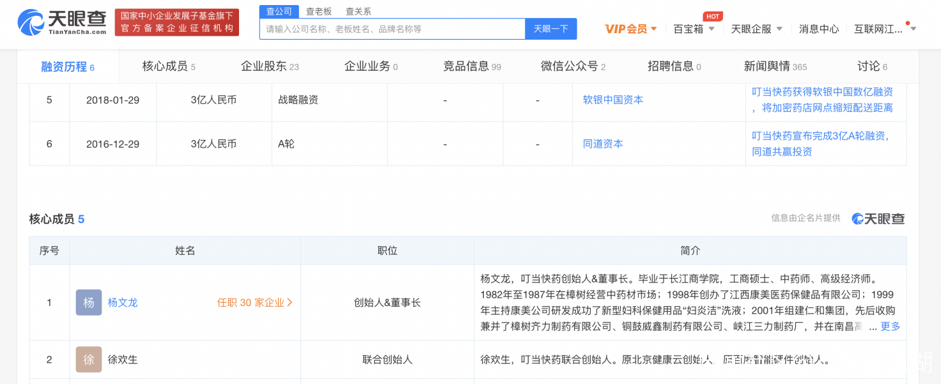Switch to the 新闻舆情 tab
Image resolution: width=941 pixels, height=384 pixels.
775,66
